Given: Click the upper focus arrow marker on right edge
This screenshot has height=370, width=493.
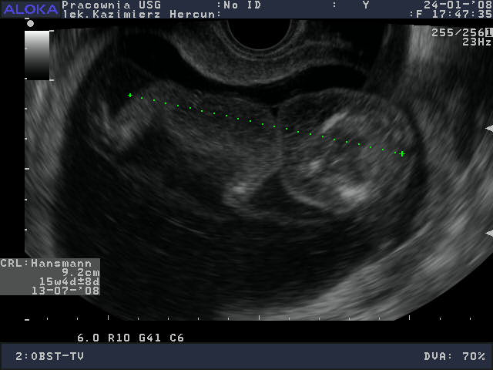Looking at the screenshot, I should [489, 129].
